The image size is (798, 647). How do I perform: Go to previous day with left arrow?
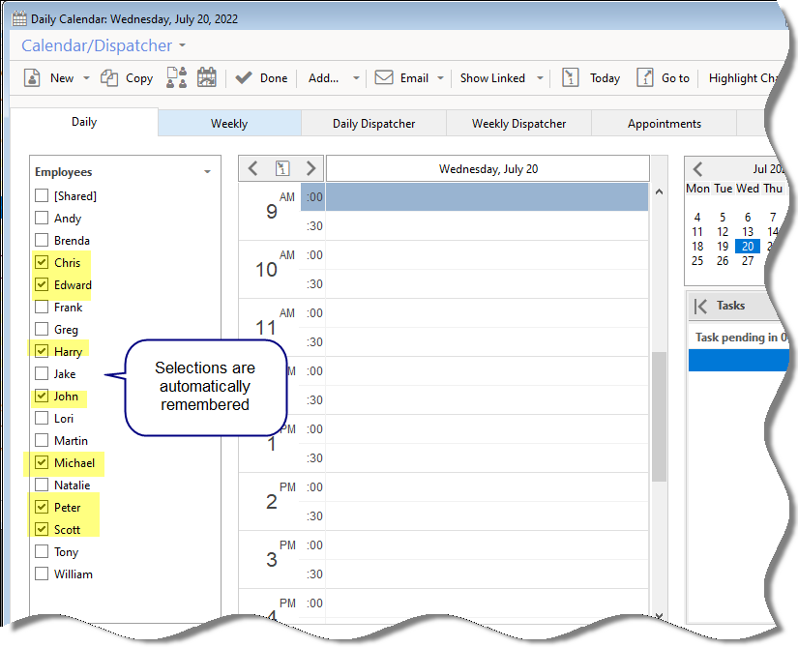pos(253,168)
